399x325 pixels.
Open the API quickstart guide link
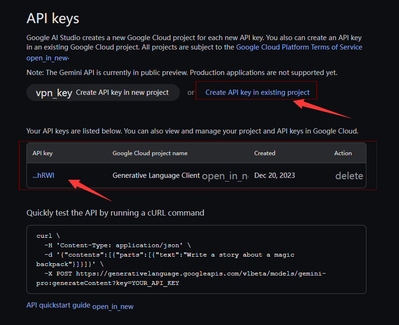click(x=58, y=305)
